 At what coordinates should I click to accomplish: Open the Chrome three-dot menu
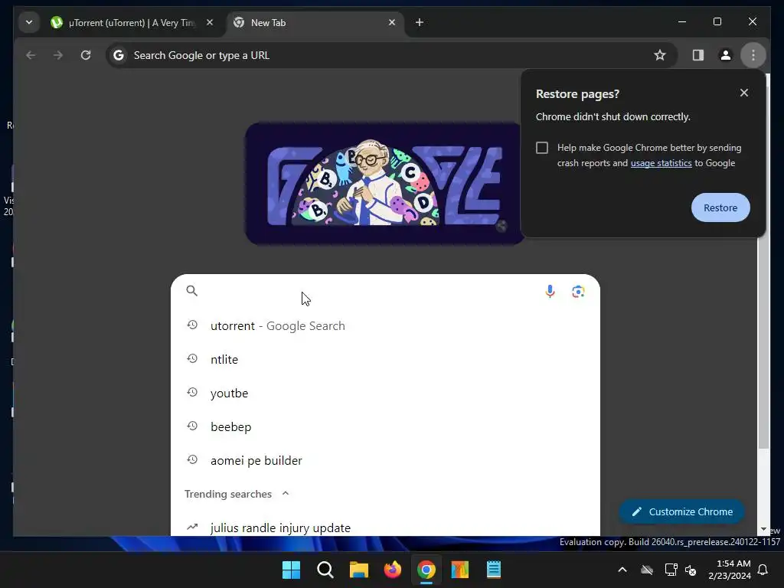pyautogui.click(x=753, y=55)
